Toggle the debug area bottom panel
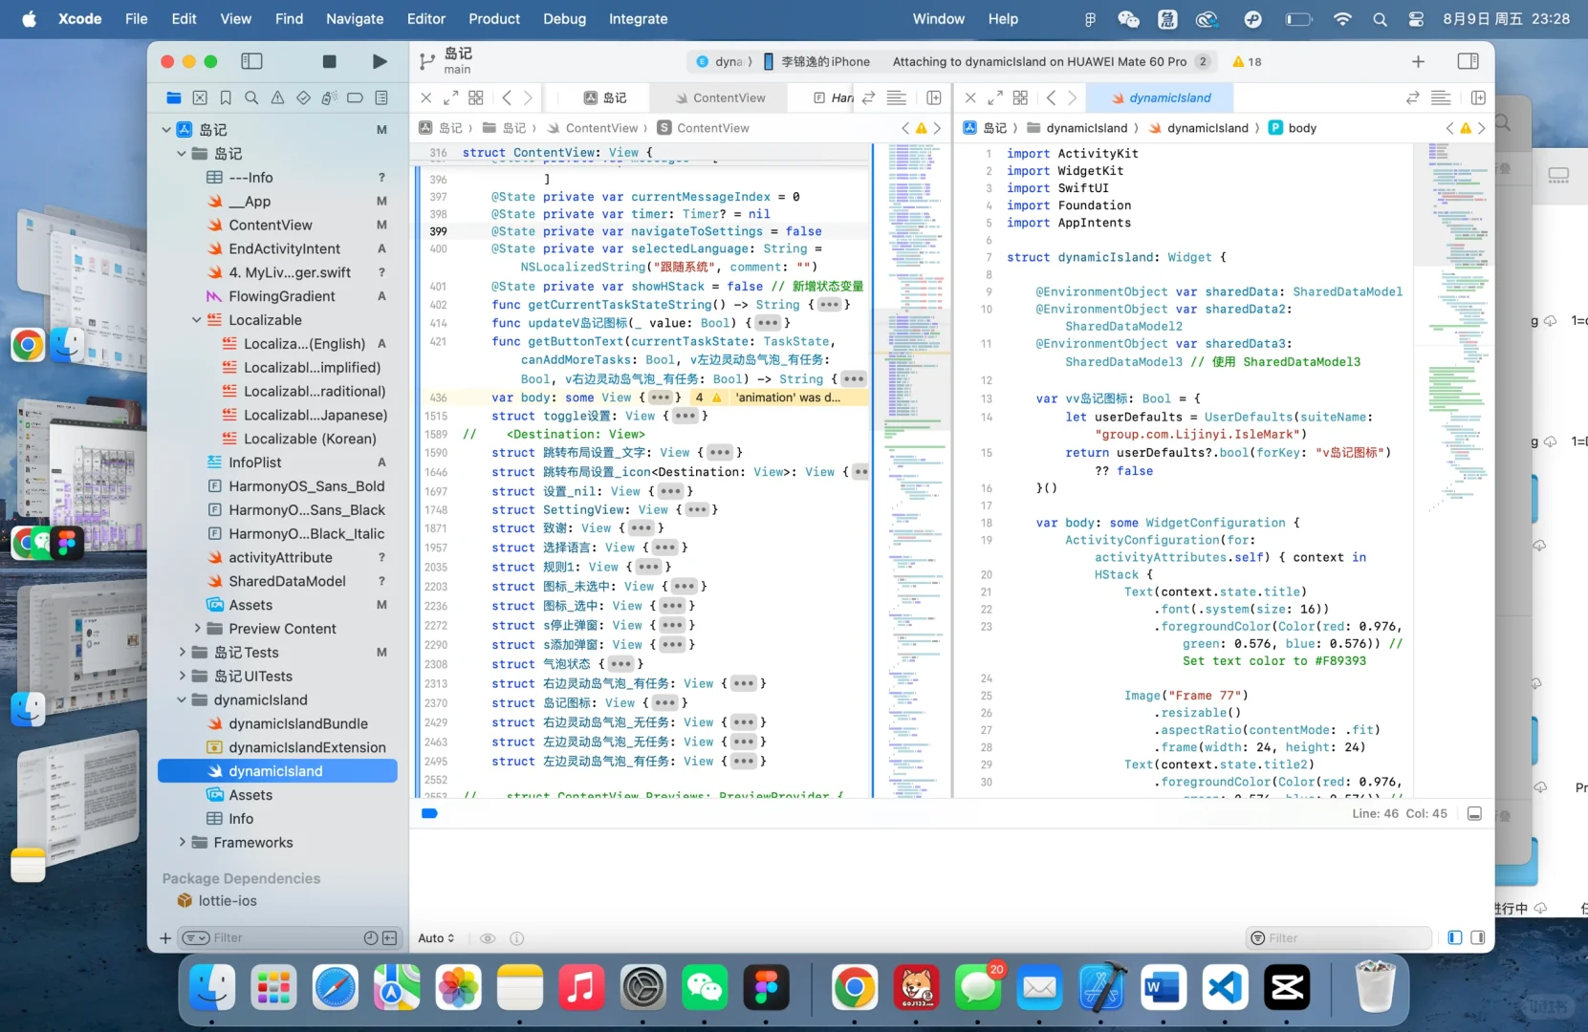Screen dimensions: 1588x1032 point(1474,813)
